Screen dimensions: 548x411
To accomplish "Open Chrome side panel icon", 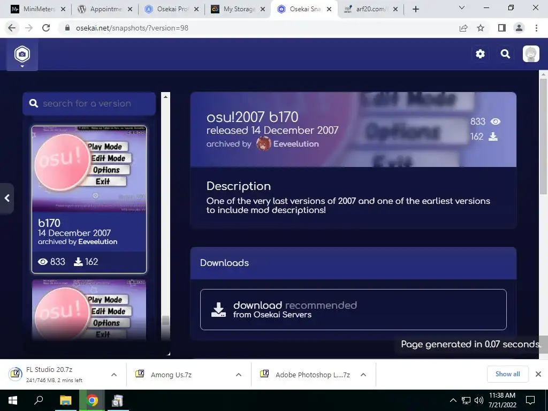I will (x=501, y=28).
